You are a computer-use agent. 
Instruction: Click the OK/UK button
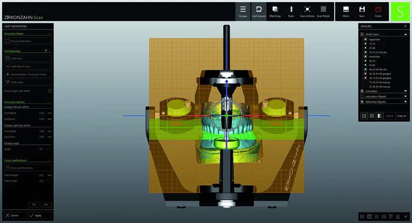(389, 116)
